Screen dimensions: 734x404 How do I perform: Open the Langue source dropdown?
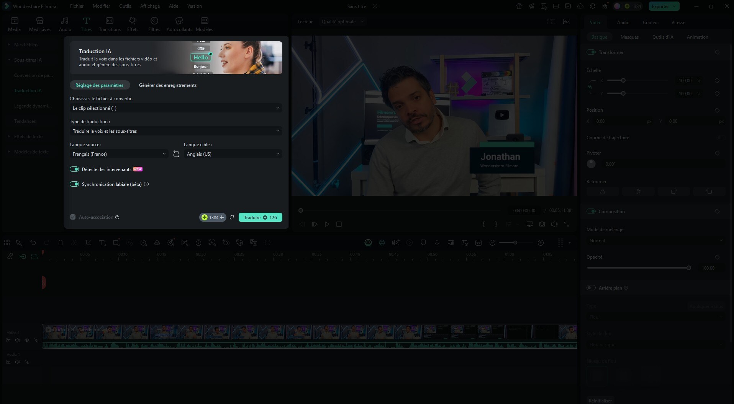pyautogui.click(x=119, y=154)
